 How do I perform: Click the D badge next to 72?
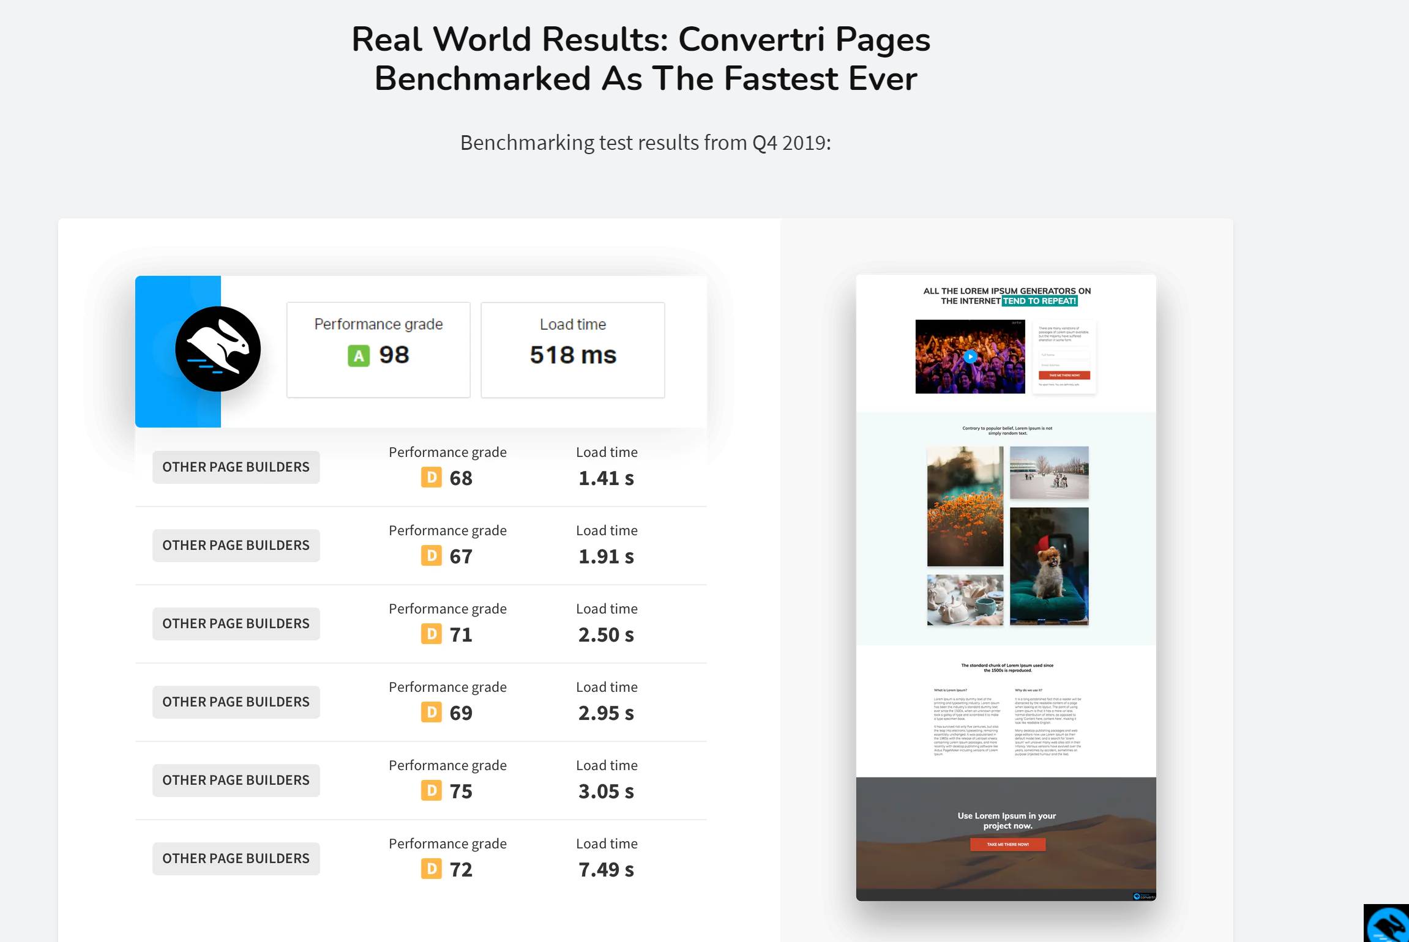431,869
